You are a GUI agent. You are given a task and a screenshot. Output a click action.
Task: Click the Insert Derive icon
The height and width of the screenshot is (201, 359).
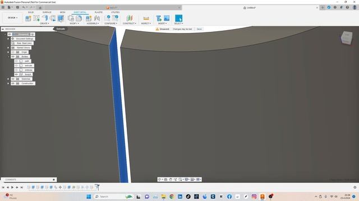click(x=158, y=18)
